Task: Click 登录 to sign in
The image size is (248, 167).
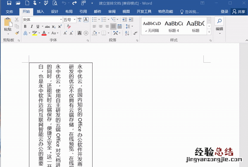Action: point(224,12)
